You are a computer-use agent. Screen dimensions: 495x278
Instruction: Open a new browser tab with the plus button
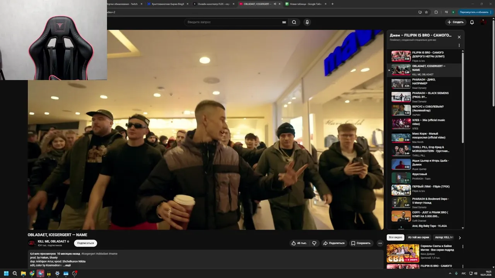[x=333, y=4]
